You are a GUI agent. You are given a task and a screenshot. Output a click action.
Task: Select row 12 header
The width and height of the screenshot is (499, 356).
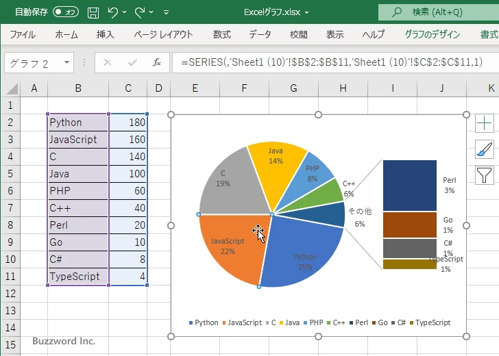pos(10,294)
